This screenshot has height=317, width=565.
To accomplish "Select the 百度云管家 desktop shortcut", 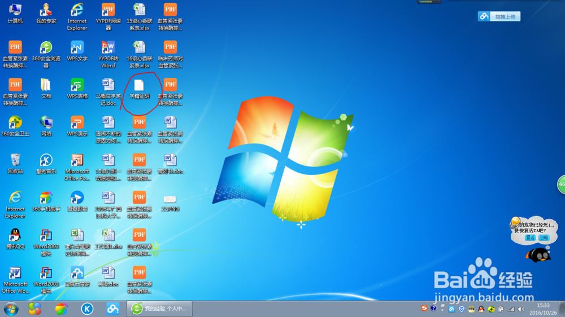I will click(x=77, y=276).
